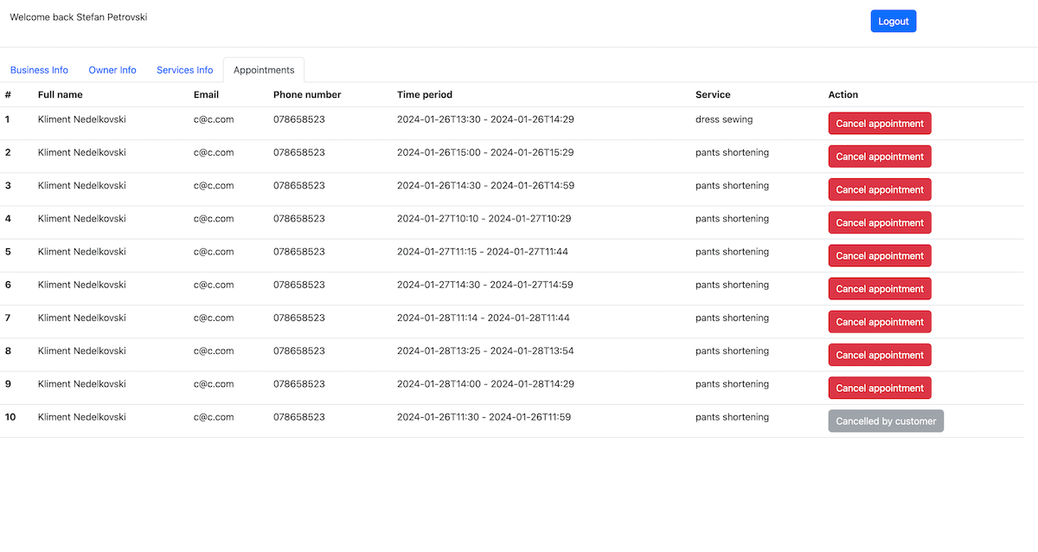Cancel appointment number 9

(x=879, y=388)
